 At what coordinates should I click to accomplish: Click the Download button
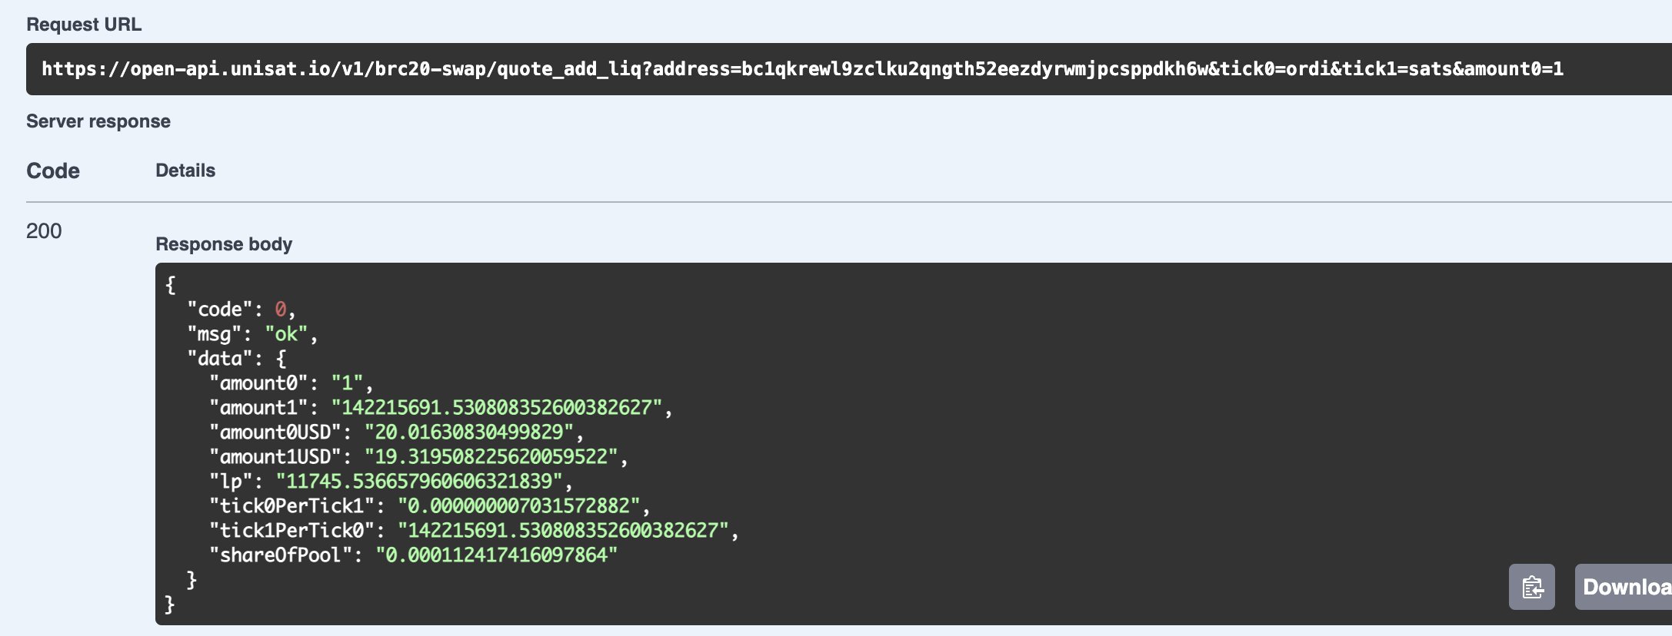tap(1624, 587)
